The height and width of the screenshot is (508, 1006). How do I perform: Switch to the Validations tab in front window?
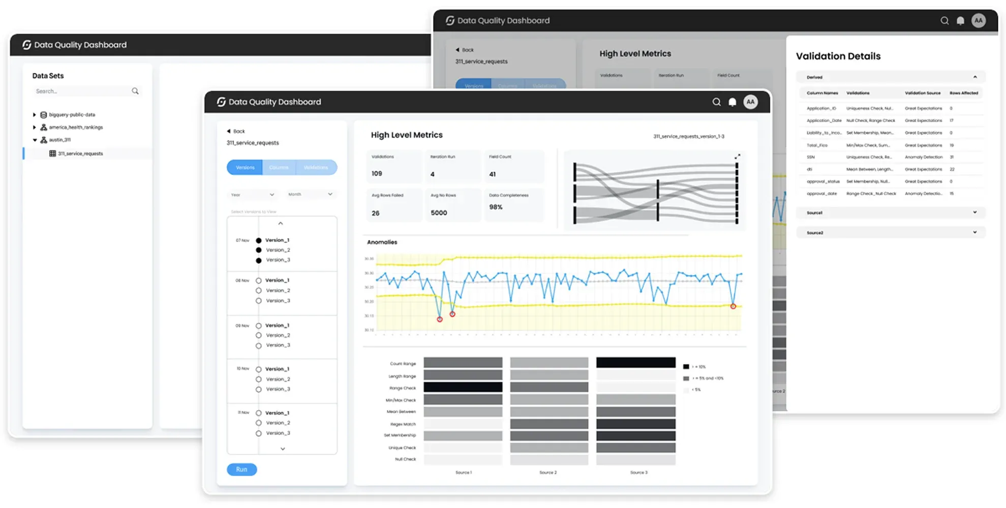(x=316, y=167)
